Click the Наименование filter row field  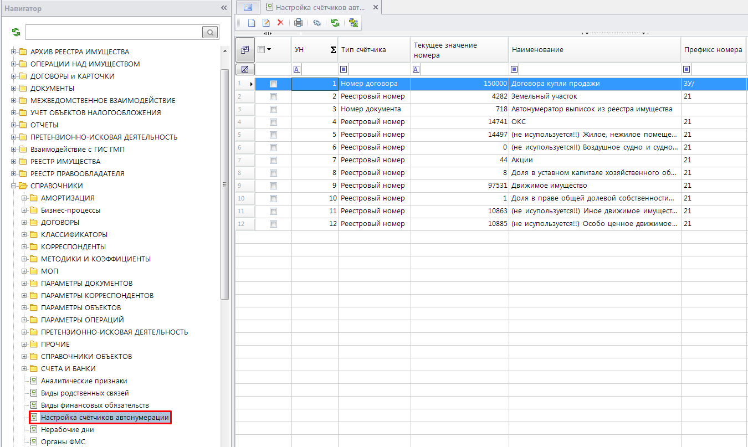coord(600,69)
